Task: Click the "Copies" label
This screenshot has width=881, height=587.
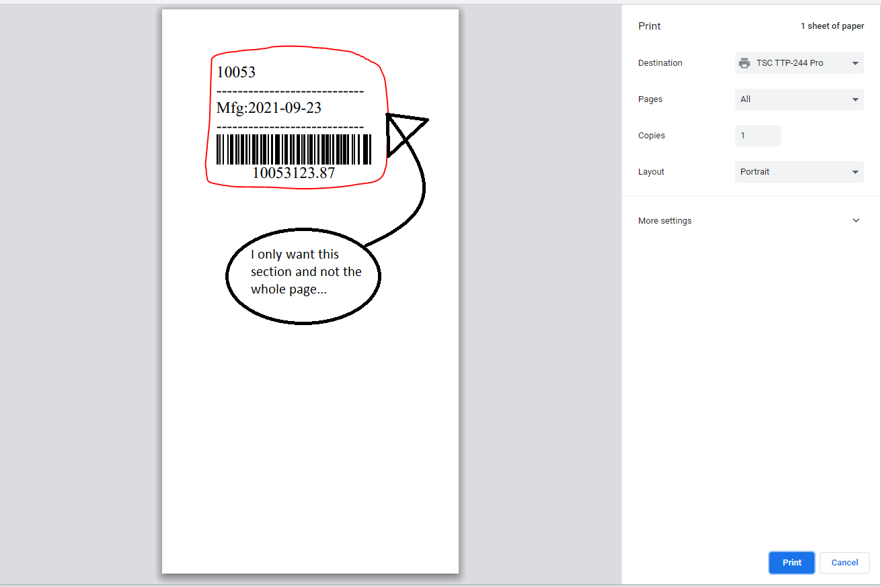Action: tap(652, 136)
